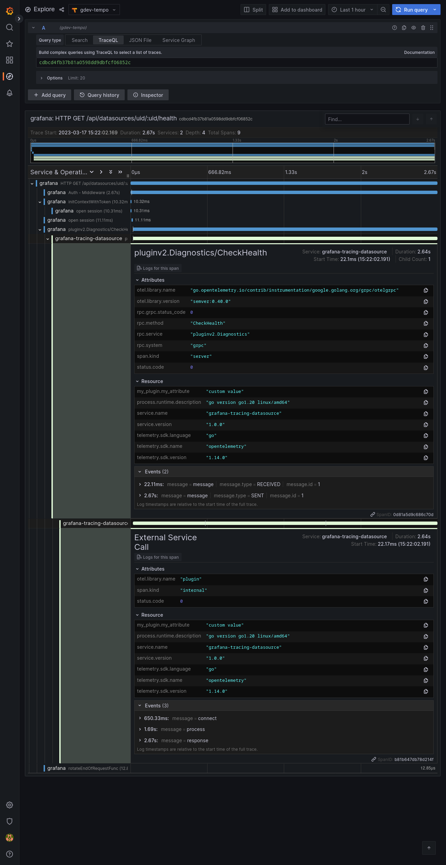Open Query history

click(x=99, y=95)
